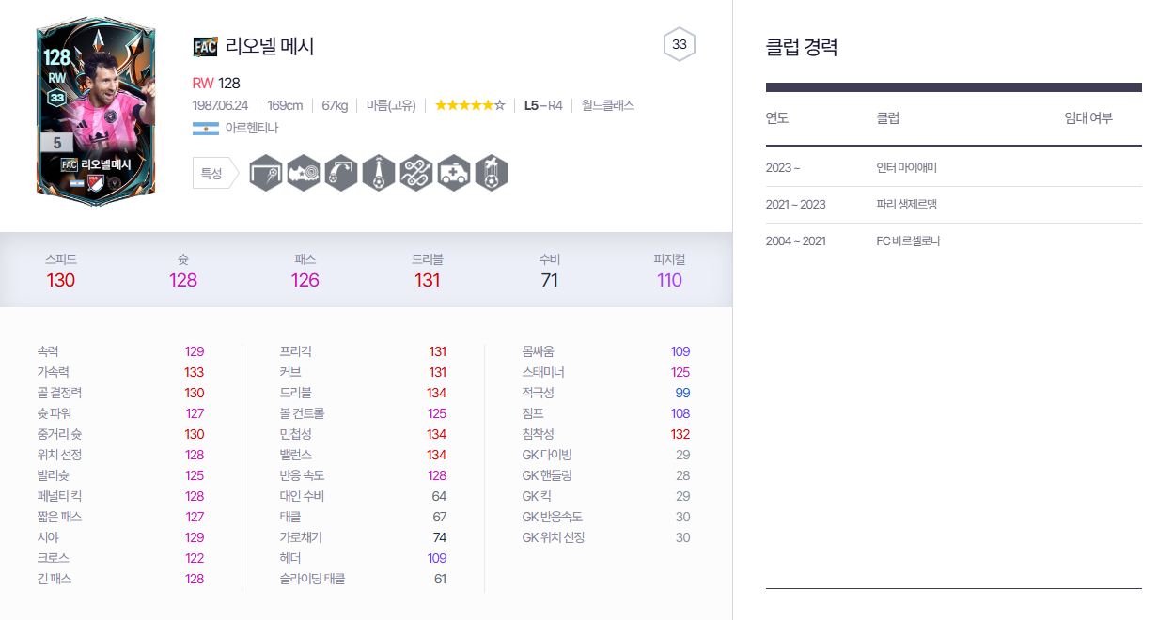Click the 몸싸움 stat row
This screenshot has height=620, width=1173.
606,351
